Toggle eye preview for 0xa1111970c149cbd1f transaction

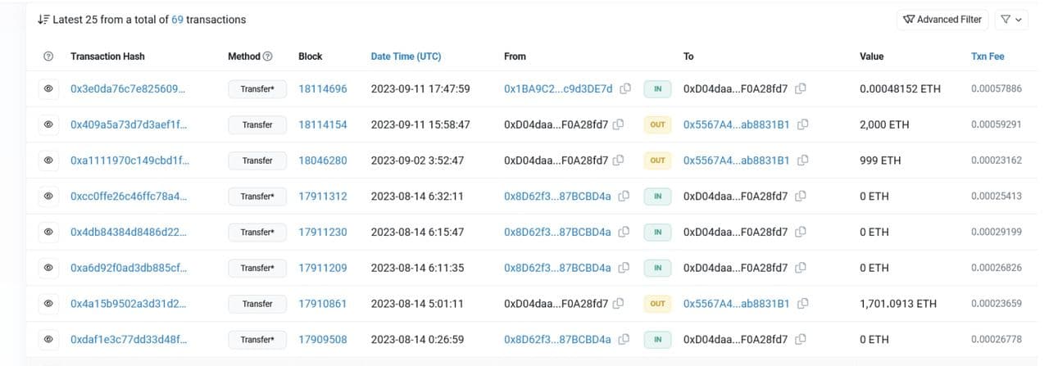click(48, 160)
